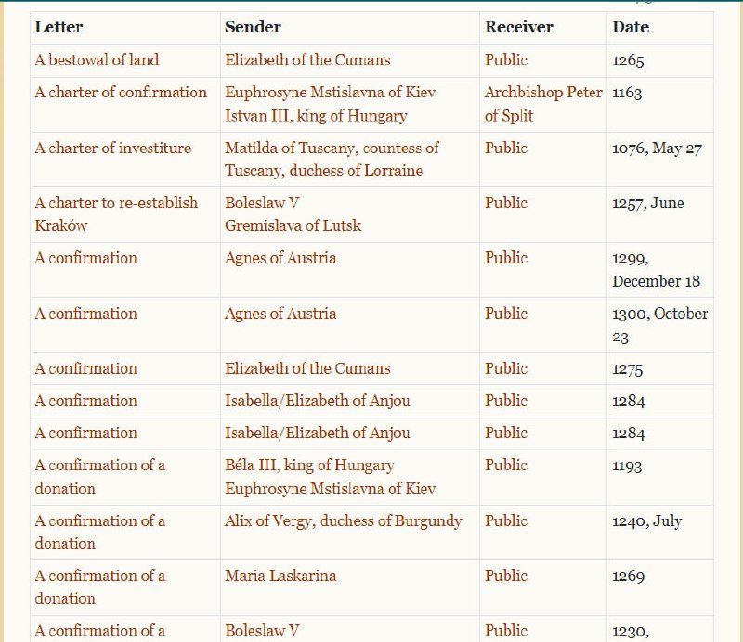
Task: View Alix of Vergy, duchess of Burgundy
Action: click(x=343, y=520)
